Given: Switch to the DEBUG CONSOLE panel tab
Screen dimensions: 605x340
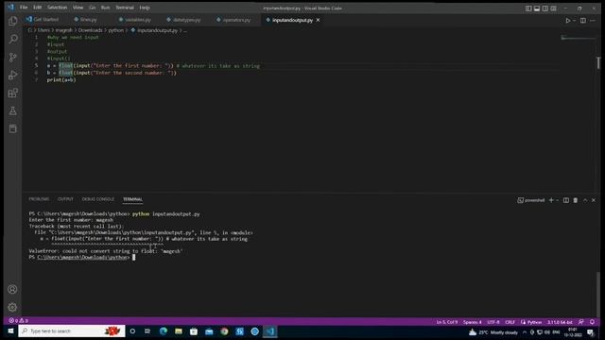Looking at the screenshot, I should click(98, 199).
